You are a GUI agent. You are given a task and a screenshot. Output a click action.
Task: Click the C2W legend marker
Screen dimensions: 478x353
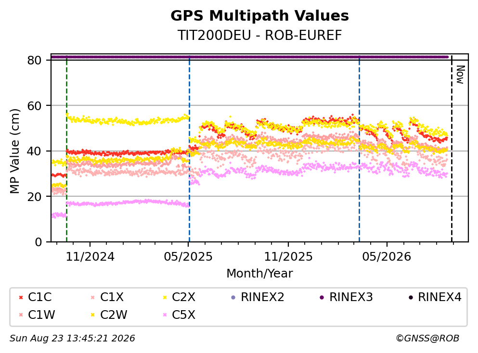click(93, 315)
